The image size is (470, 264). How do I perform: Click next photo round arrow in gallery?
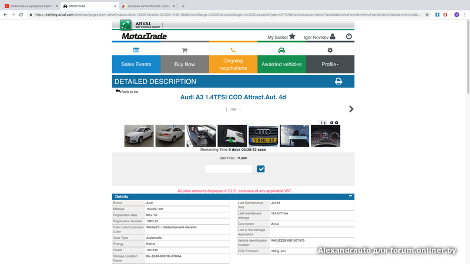336,123
